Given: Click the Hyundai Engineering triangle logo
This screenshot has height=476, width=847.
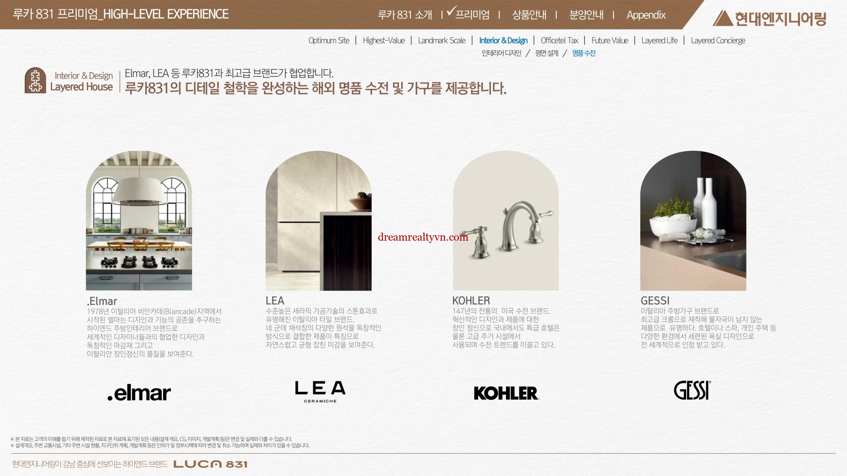Looking at the screenshot, I should pos(723,18).
